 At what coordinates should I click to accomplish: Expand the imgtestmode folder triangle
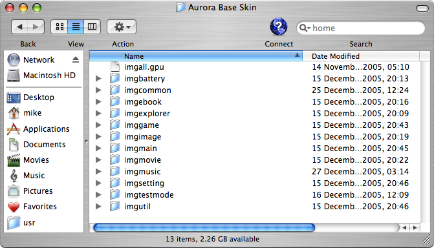coord(98,194)
